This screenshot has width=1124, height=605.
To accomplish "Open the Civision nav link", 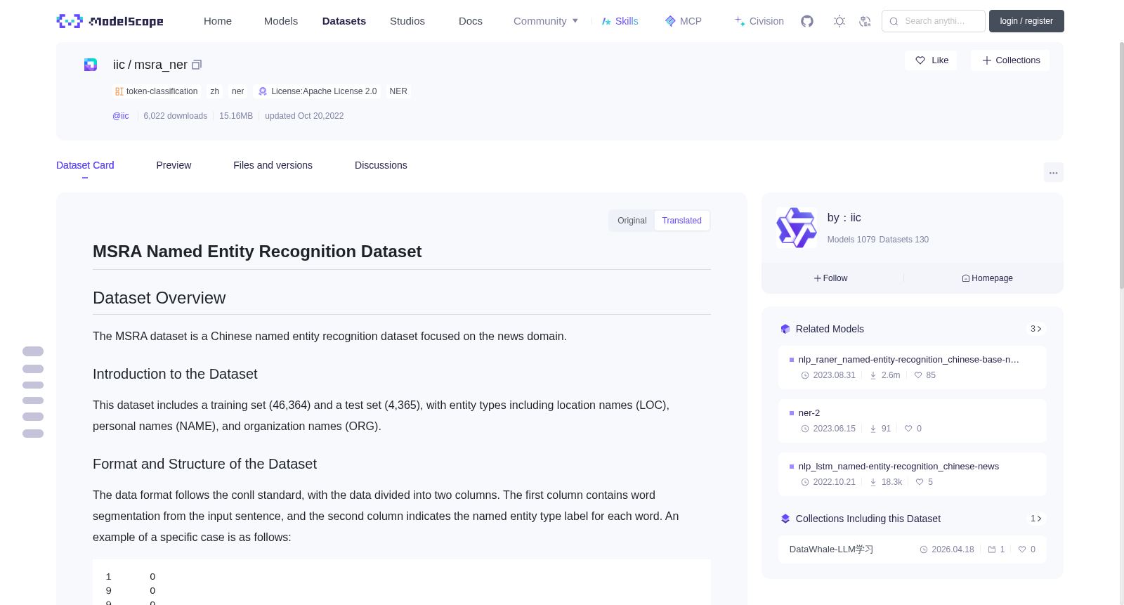I will click(x=766, y=21).
